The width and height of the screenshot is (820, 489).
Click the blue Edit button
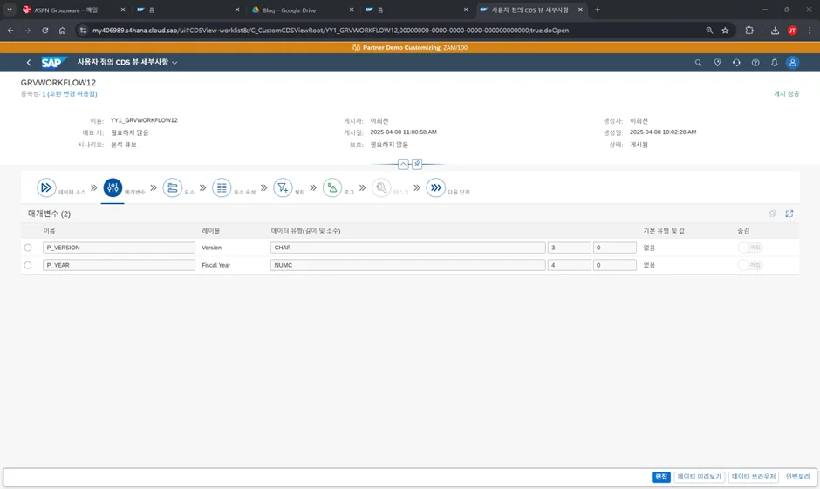click(661, 477)
